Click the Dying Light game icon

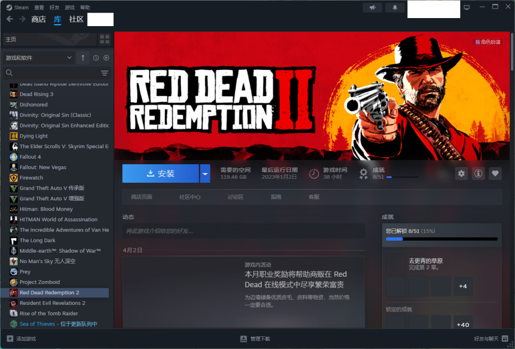14,136
